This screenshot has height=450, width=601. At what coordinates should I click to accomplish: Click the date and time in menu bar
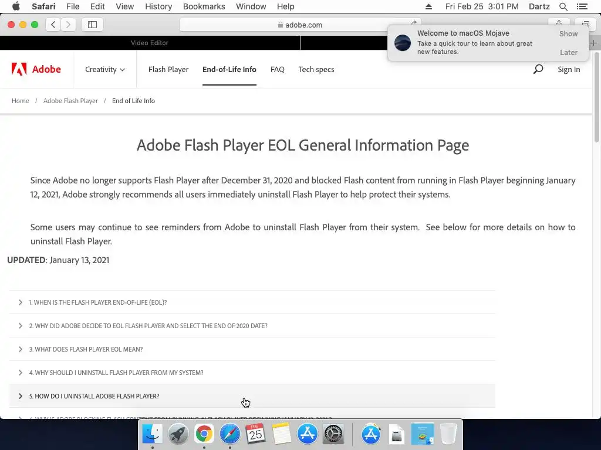tap(482, 6)
